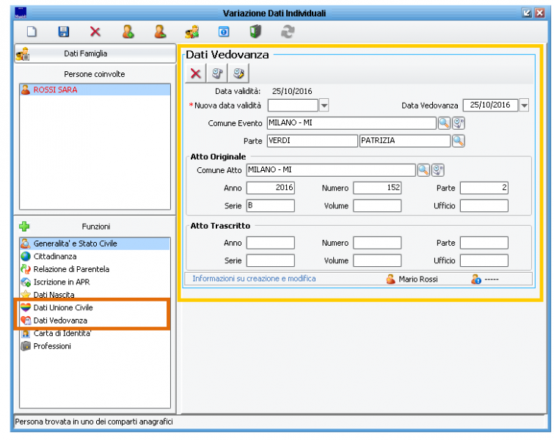Click the red X delete icon in main toolbar

click(x=95, y=32)
